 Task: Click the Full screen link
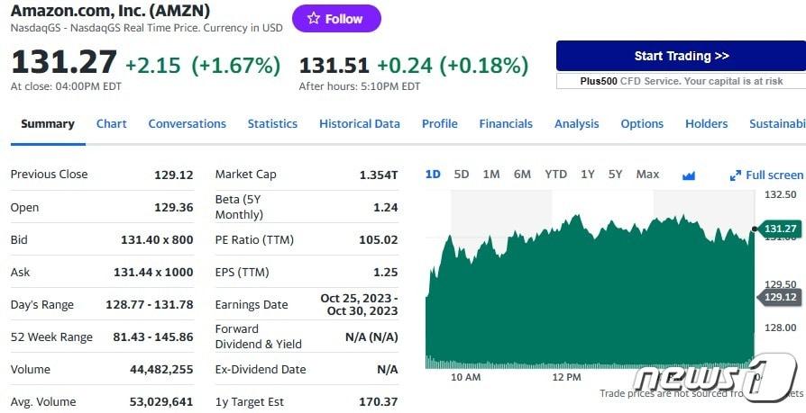774,175
